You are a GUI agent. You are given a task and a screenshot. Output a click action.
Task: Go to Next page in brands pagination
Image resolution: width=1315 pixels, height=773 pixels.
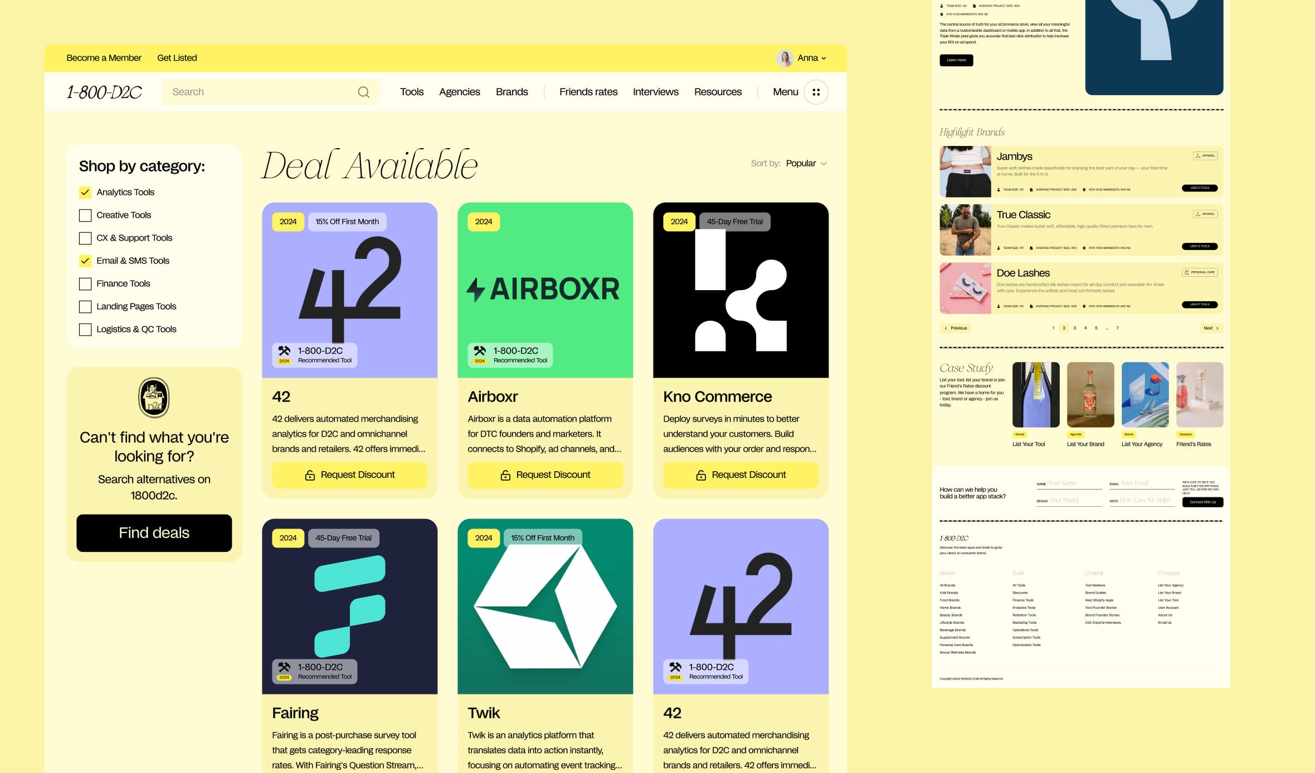coord(1211,329)
